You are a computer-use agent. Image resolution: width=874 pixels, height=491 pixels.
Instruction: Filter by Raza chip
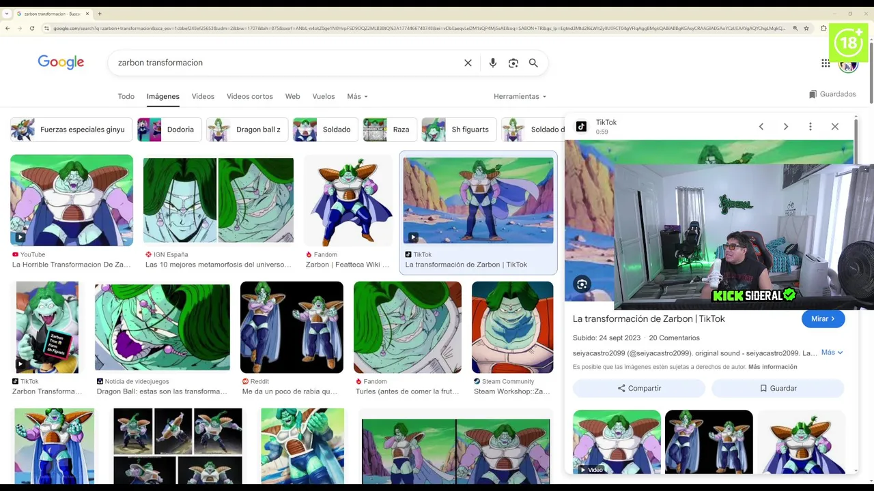[x=390, y=130]
